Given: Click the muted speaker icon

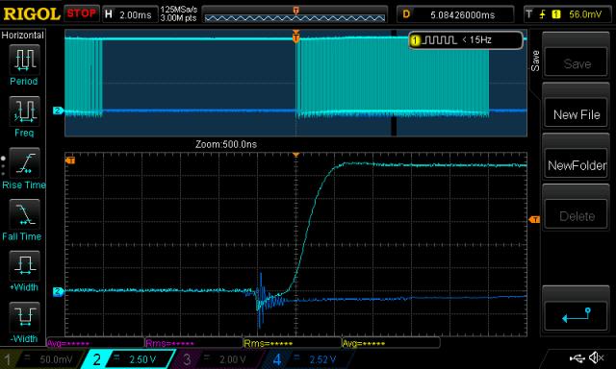Looking at the screenshot, I should (597, 357).
